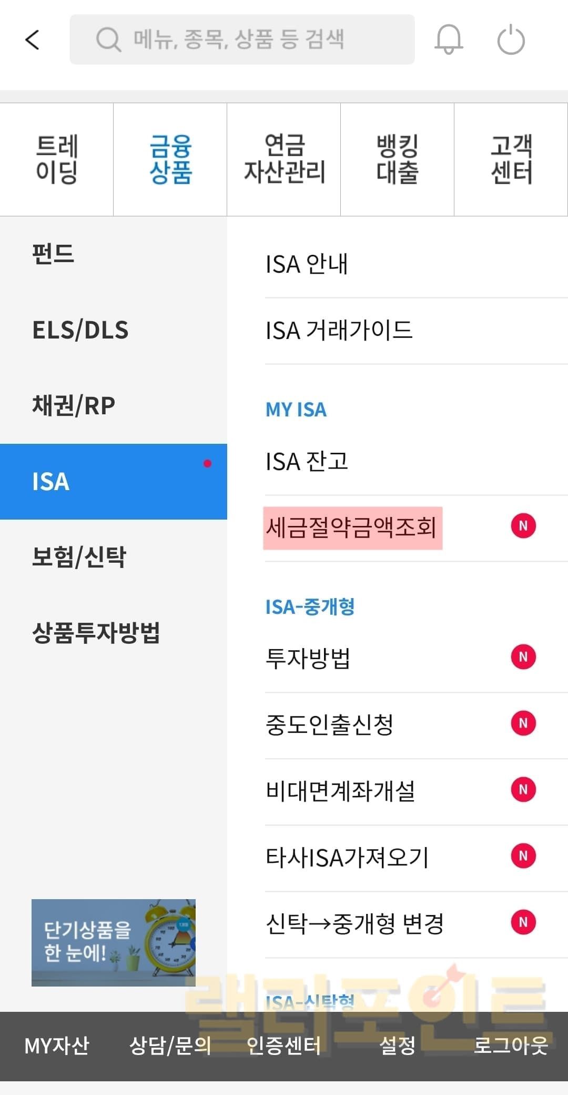Select 펀드 in the side menu
This screenshot has height=1095, width=568.
click(x=53, y=254)
